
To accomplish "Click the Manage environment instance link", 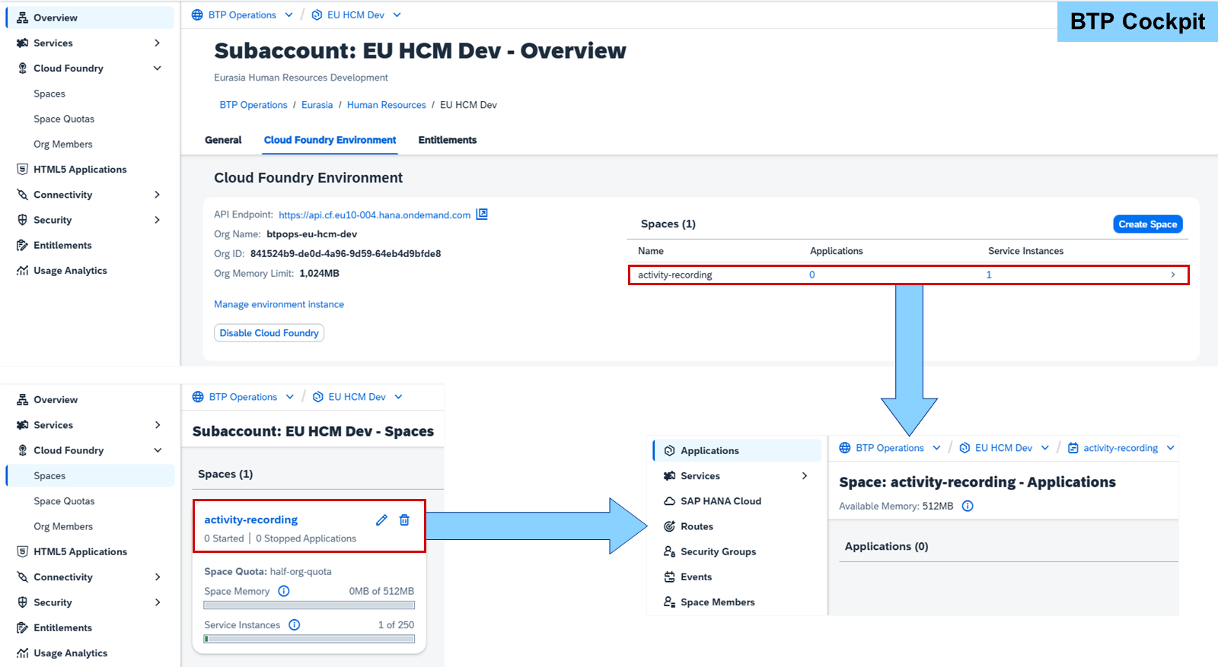I will [279, 304].
